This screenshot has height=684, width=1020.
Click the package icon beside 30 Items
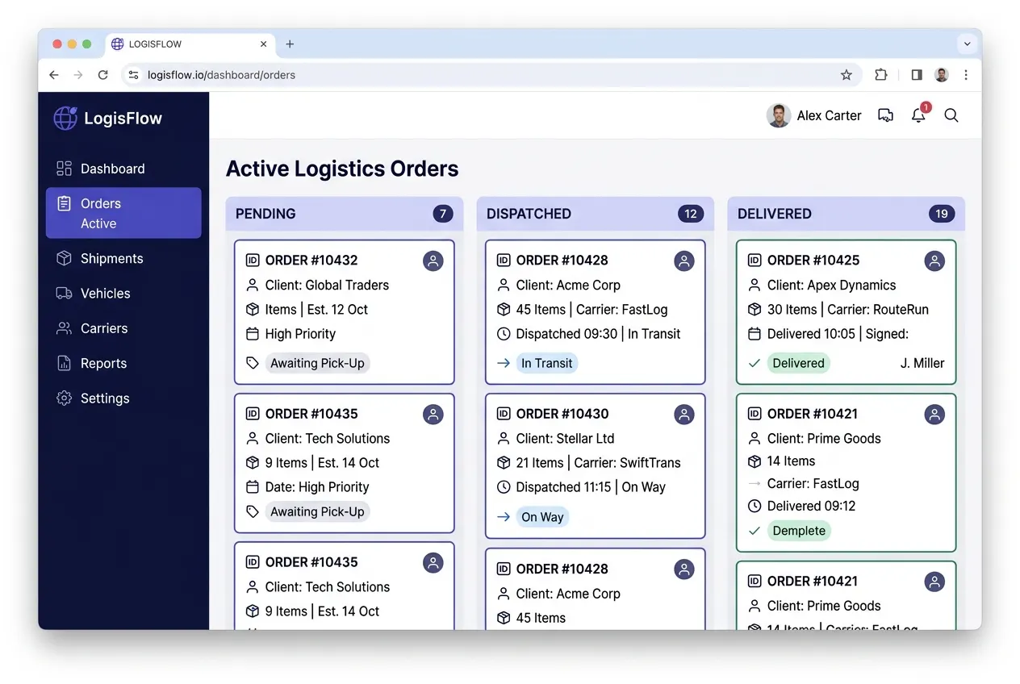pos(755,309)
